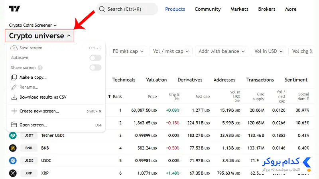Select Make a copy menu item
Screen dimensions: 319x179
coord(56,78)
